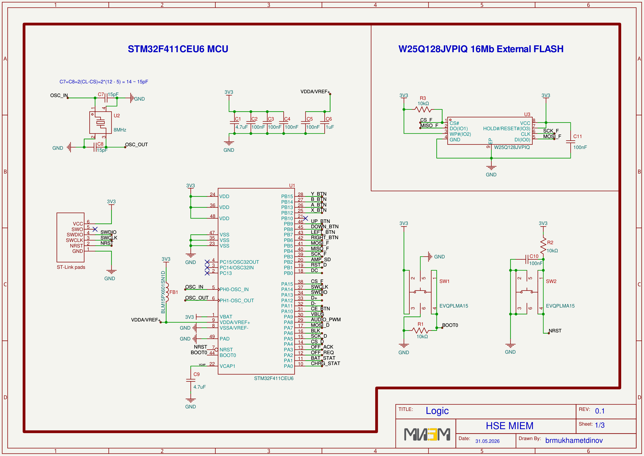The image size is (644, 456).
Task: Select capacitor C10 100nF symbol
Action: point(527,259)
